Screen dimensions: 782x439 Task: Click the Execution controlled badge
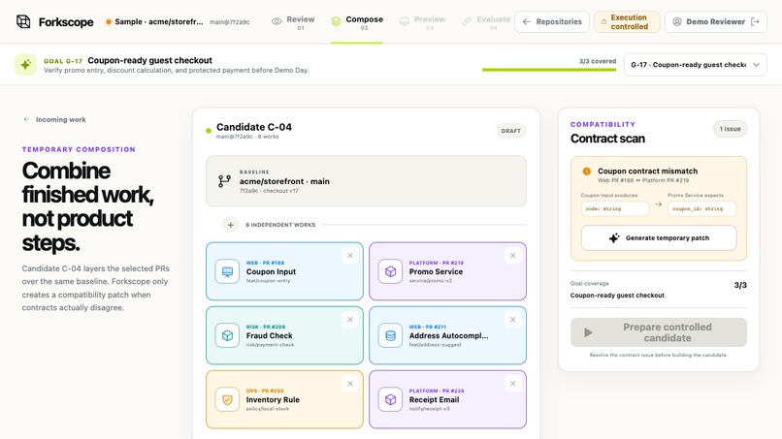627,22
